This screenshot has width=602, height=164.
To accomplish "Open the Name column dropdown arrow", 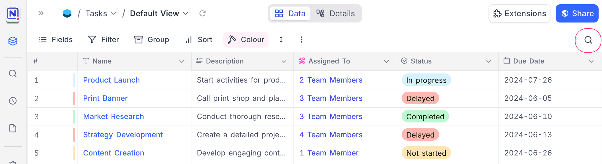I will coord(182,61).
